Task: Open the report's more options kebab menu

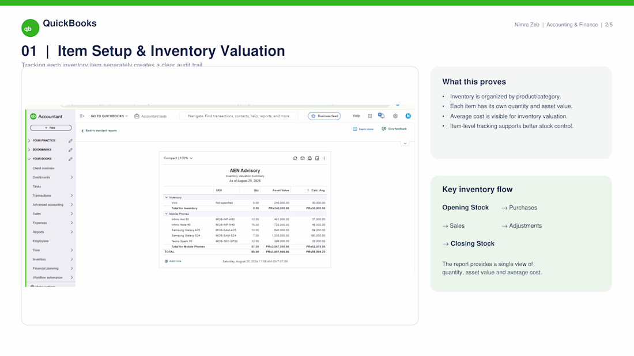Action: [x=324, y=158]
